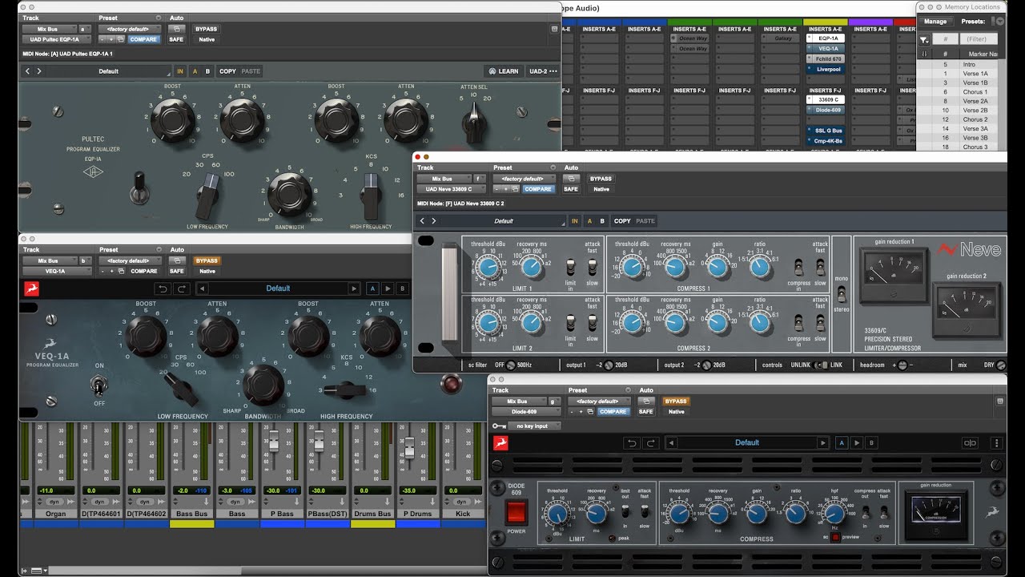Go to next preset in Neve 33609 plugin
The width and height of the screenshot is (1025, 577).
434,221
